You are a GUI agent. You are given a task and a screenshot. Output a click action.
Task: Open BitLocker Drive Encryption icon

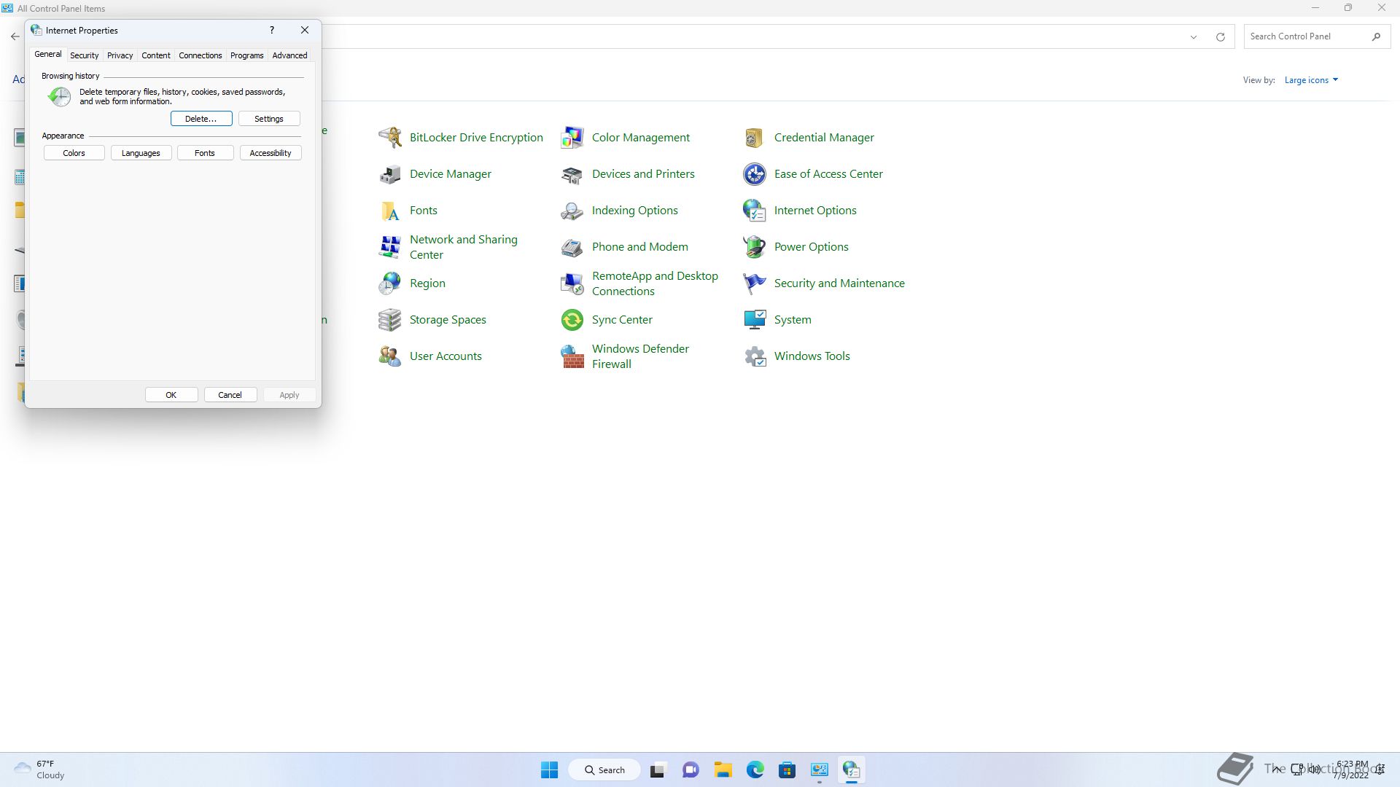[390, 137]
